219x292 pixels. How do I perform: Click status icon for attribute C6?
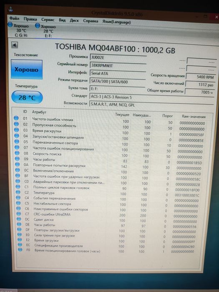19,208
